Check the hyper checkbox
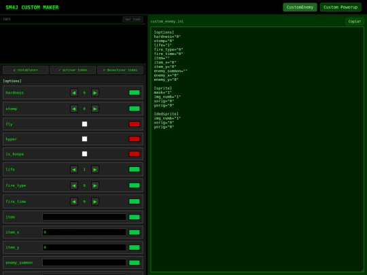The image size is (367, 275). [x=84, y=139]
